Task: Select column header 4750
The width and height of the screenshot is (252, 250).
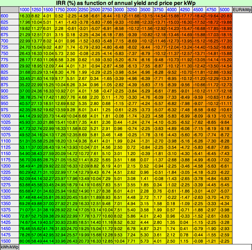Action: click(x=212, y=10)
